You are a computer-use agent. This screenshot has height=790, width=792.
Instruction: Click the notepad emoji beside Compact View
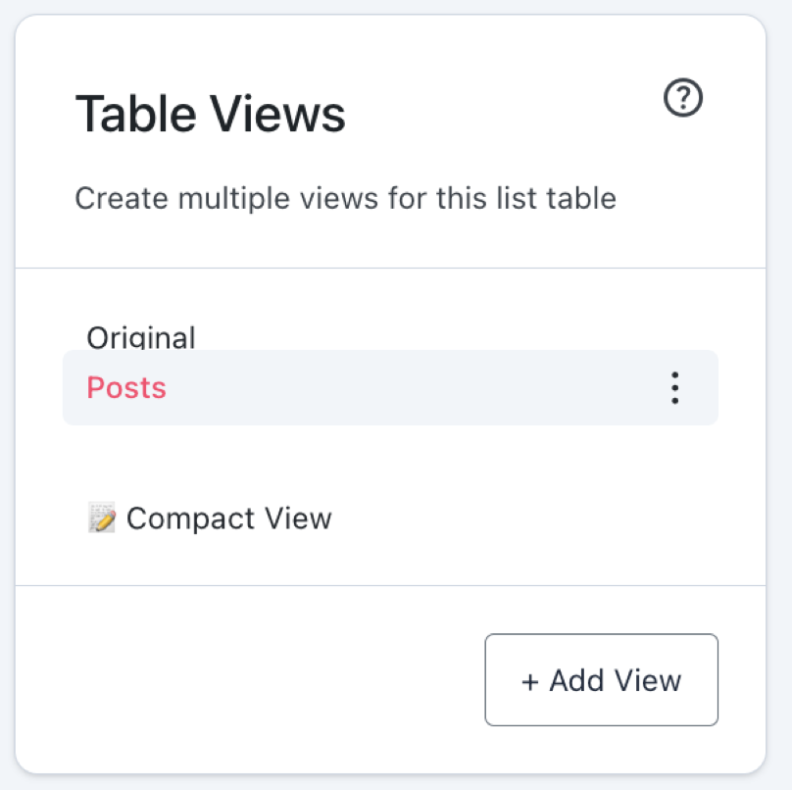(102, 518)
